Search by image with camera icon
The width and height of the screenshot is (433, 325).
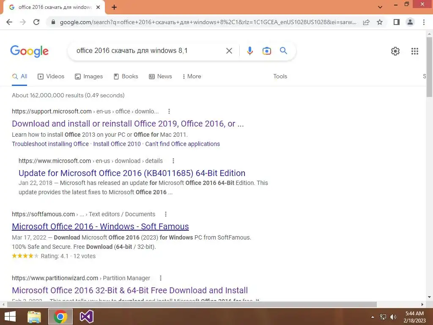[267, 51]
